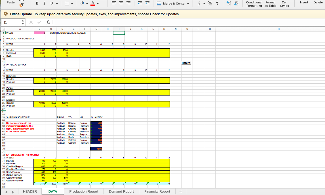Screen dimensions: 325x195
Task: Select the DATA sheet tab
Action: (53, 192)
